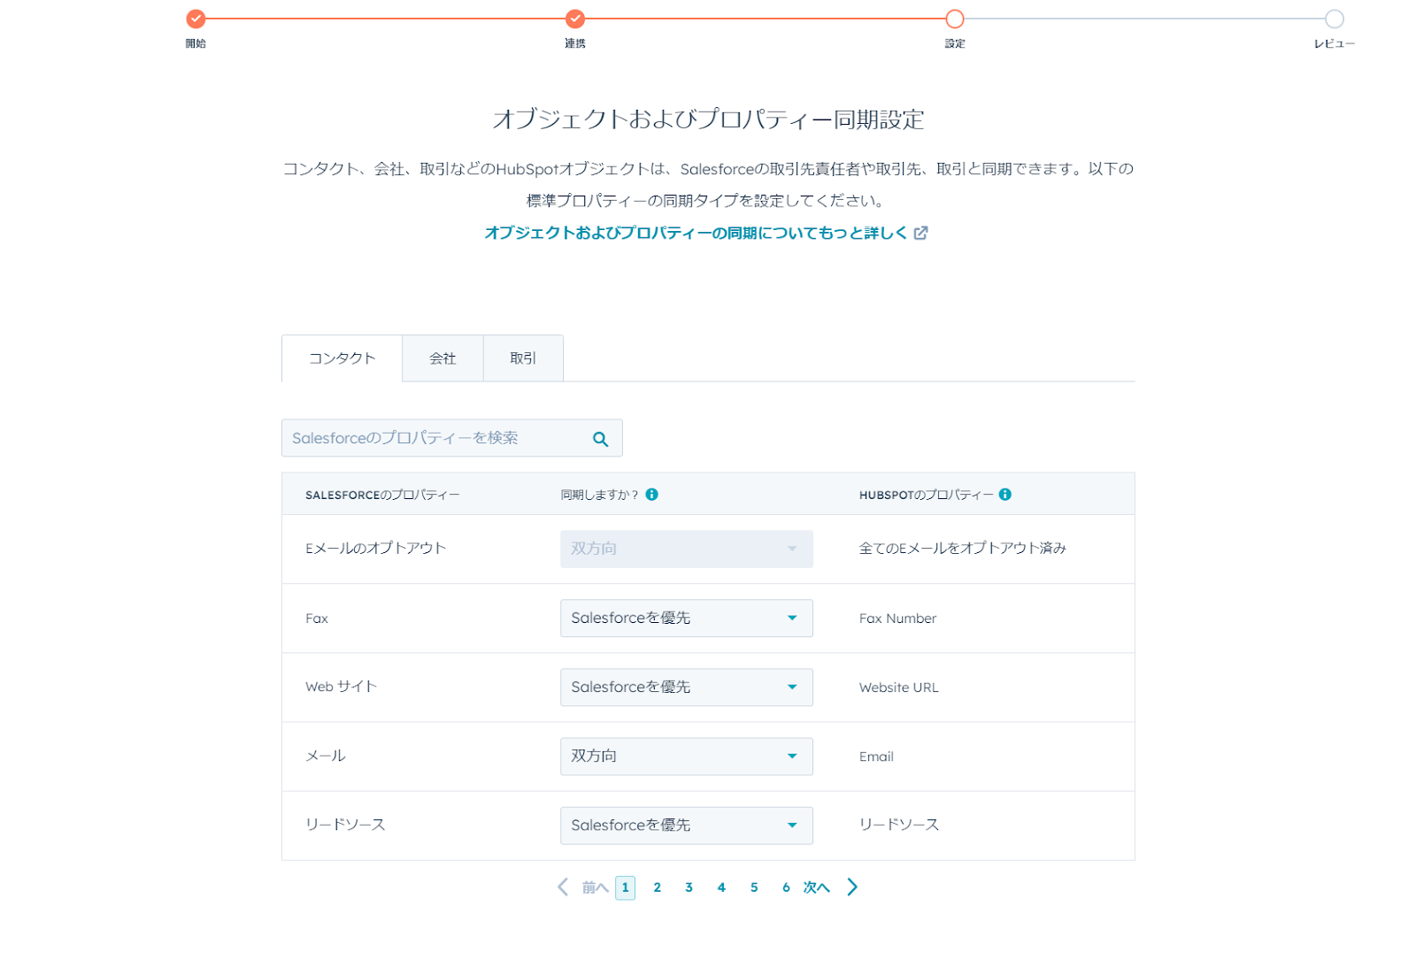Click Website URL HubSpot property

(898, 688)
